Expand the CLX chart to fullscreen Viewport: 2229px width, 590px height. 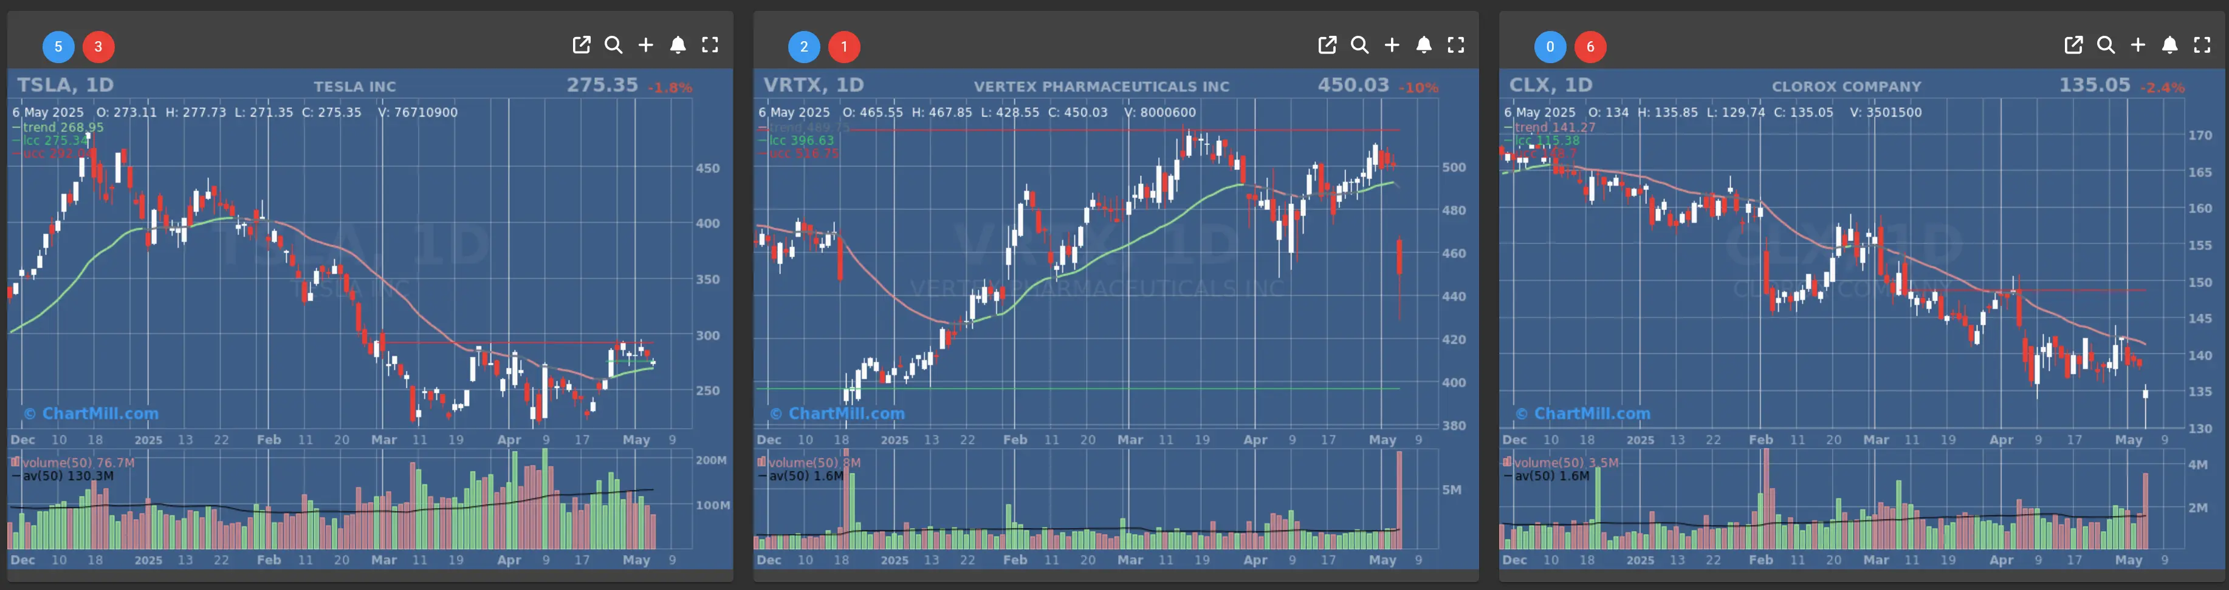2202,45
